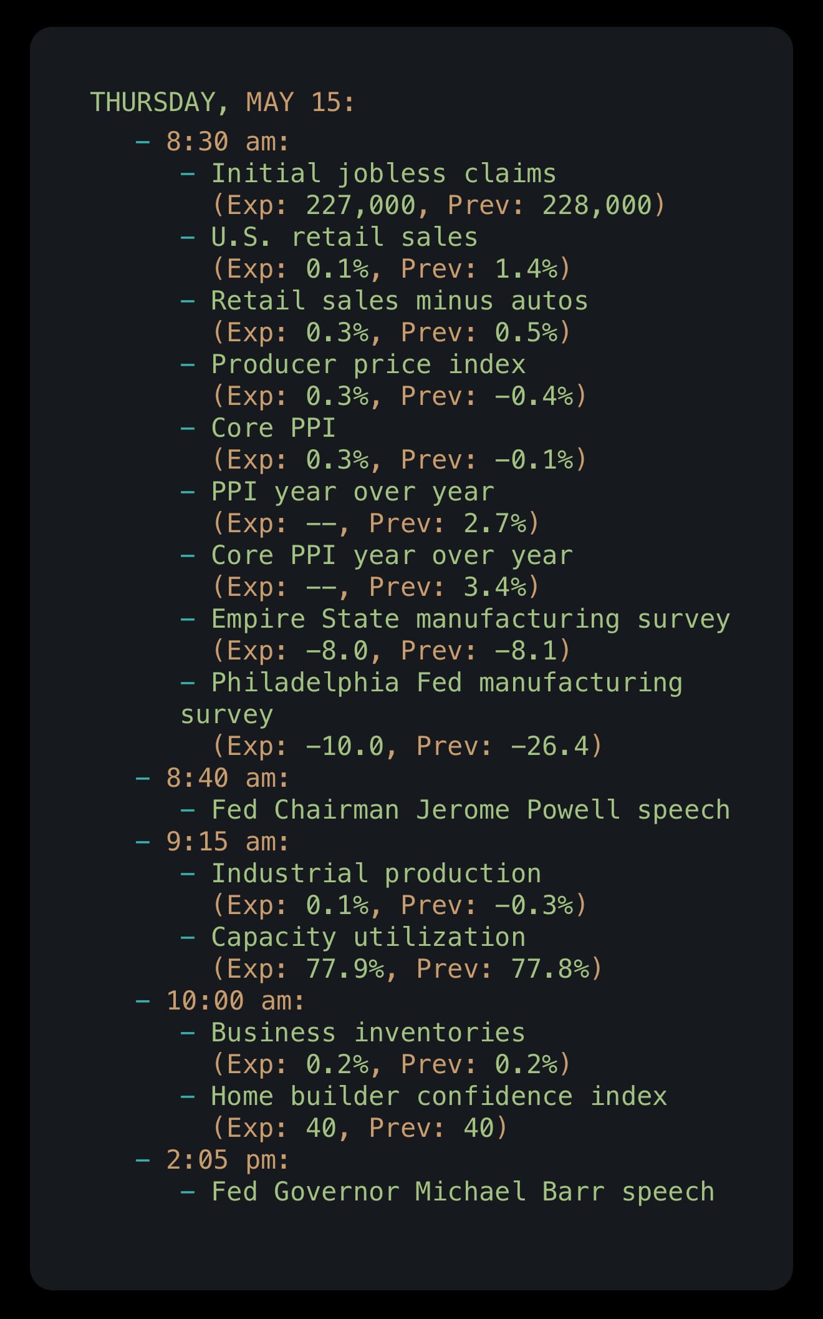Select the U.S. retail sales item
Viewport: 823px width, 1319px height.
pyautogui.click(x=344, y=237)
